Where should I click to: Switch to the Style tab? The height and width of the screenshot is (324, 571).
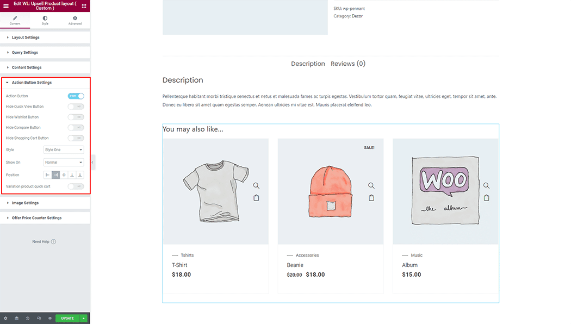point(45,20)
